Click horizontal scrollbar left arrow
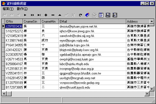The image size is (156, 104). pyautogui.click(x=4, y=94)
